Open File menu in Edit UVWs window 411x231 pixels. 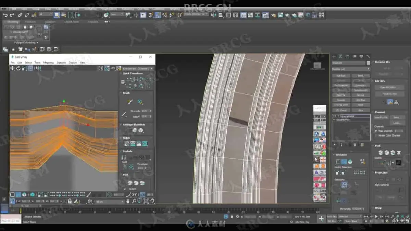tap(12, 63)
